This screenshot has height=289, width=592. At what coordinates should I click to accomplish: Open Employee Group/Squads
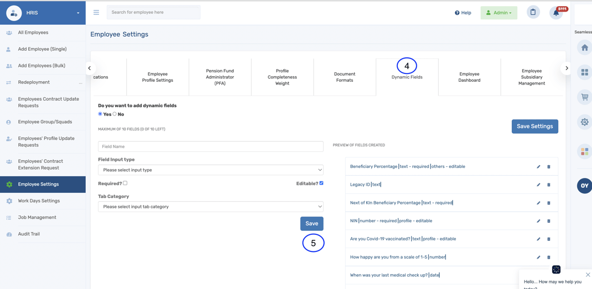(43, 122)
